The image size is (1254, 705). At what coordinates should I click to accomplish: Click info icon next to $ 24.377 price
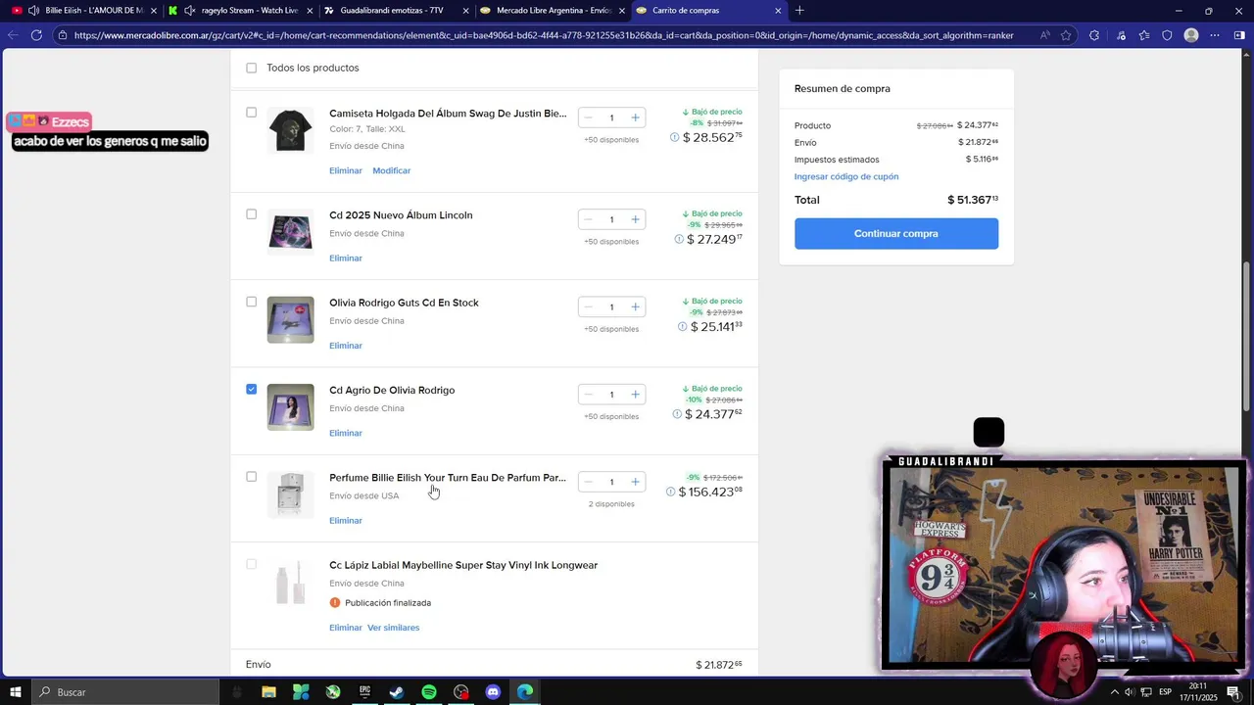click(677, 414)
